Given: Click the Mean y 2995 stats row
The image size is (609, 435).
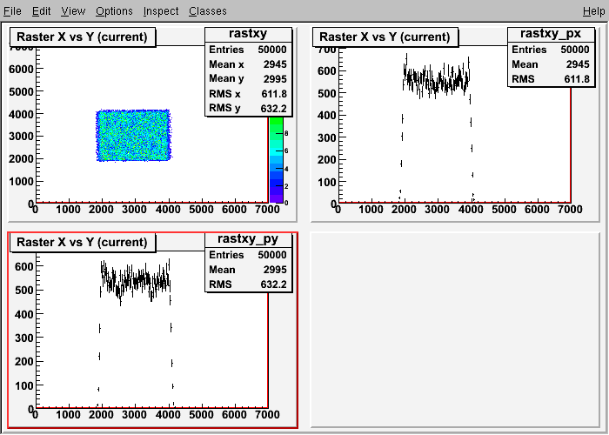Looking at the screenshot, I should (x=248, y=79).
